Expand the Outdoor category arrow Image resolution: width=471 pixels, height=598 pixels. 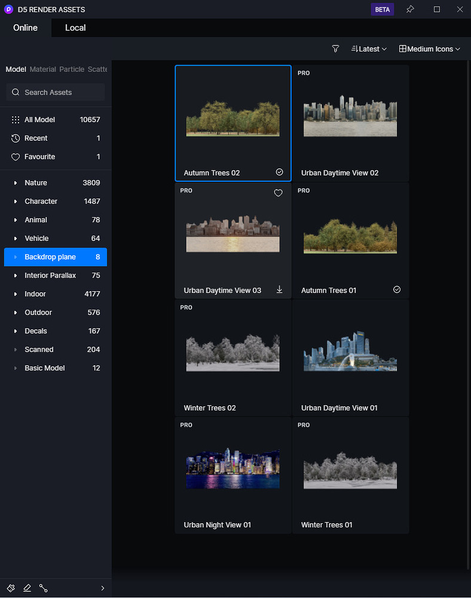tap(16, 313)
